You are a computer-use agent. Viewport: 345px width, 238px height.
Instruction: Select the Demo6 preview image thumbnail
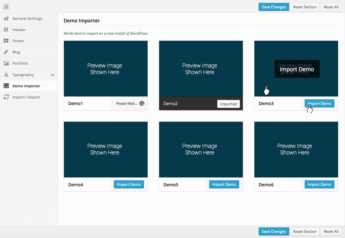click(296, 150)
